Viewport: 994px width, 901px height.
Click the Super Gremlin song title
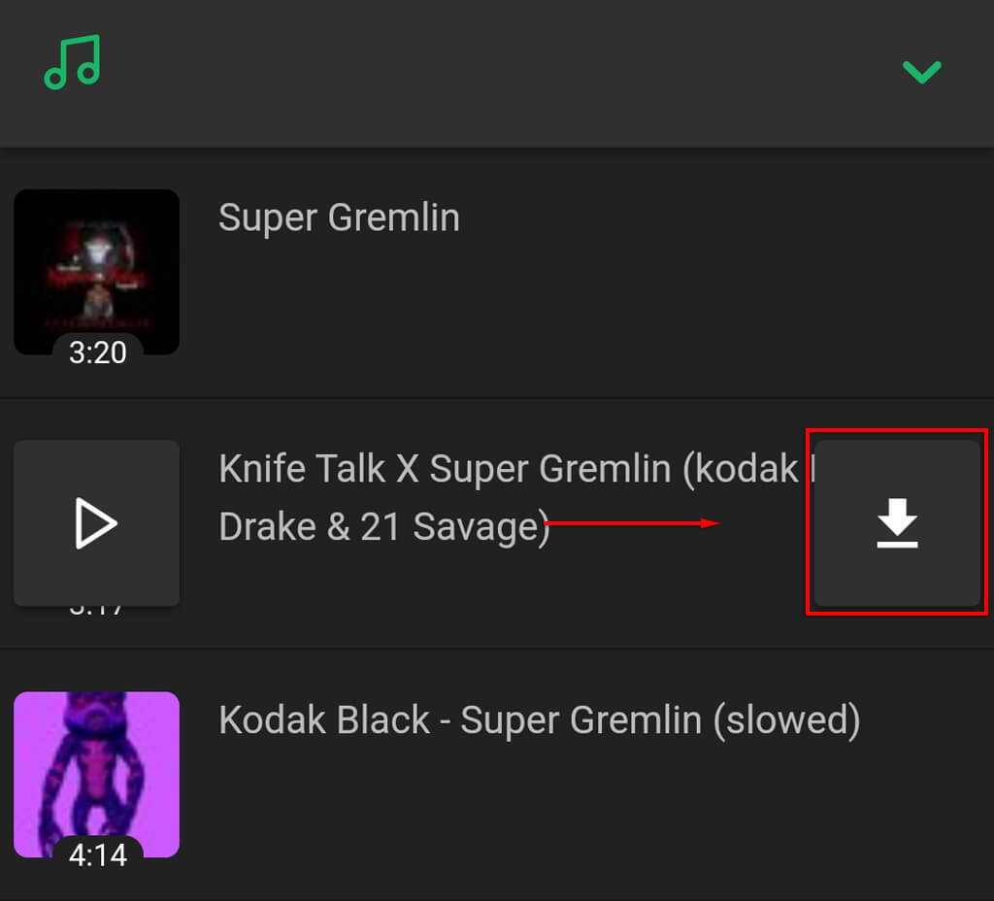click(x=339, y=217)
